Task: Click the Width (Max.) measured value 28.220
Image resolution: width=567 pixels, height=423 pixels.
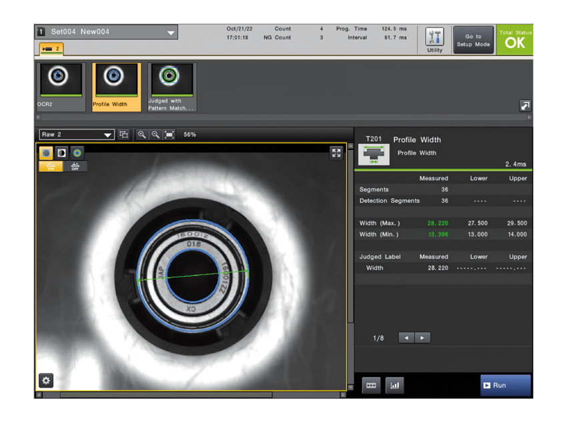Action: tap(438, 223)
